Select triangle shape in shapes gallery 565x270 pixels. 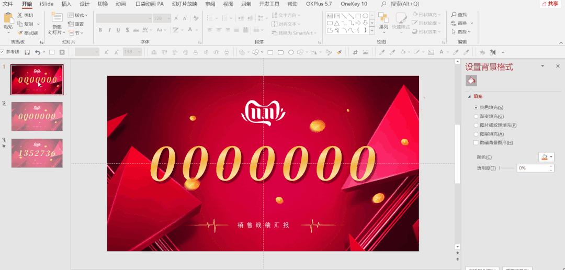[336, 23]
